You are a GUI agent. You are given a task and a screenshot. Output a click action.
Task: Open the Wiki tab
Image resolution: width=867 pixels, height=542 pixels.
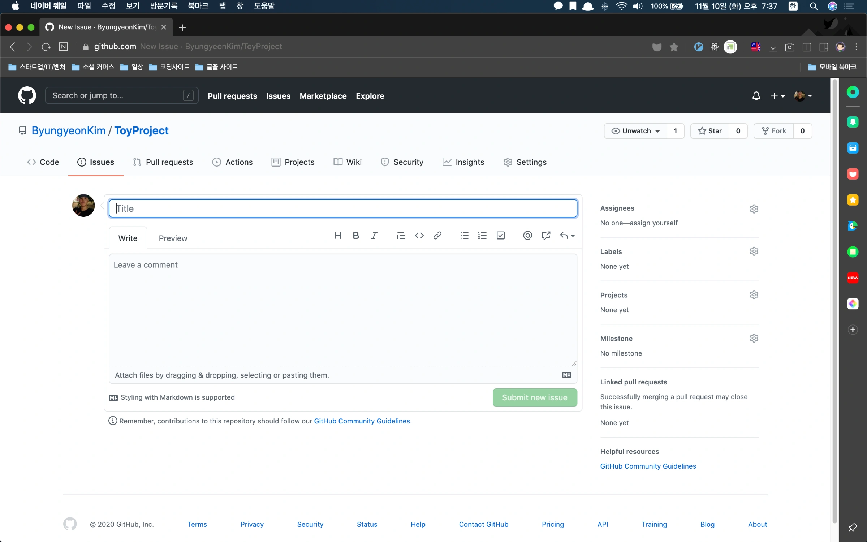[348, 162]
